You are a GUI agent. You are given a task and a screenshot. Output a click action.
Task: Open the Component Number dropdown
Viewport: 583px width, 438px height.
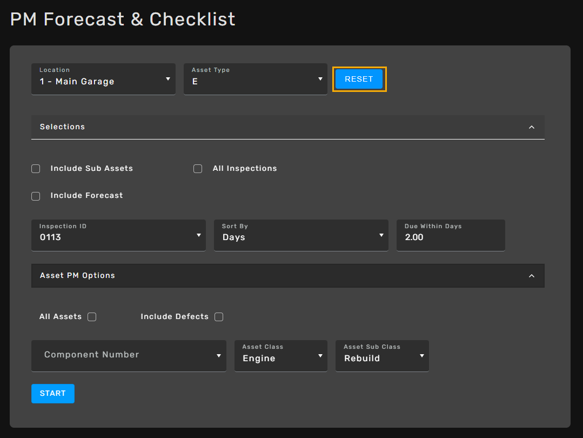(x=129, y=355)
